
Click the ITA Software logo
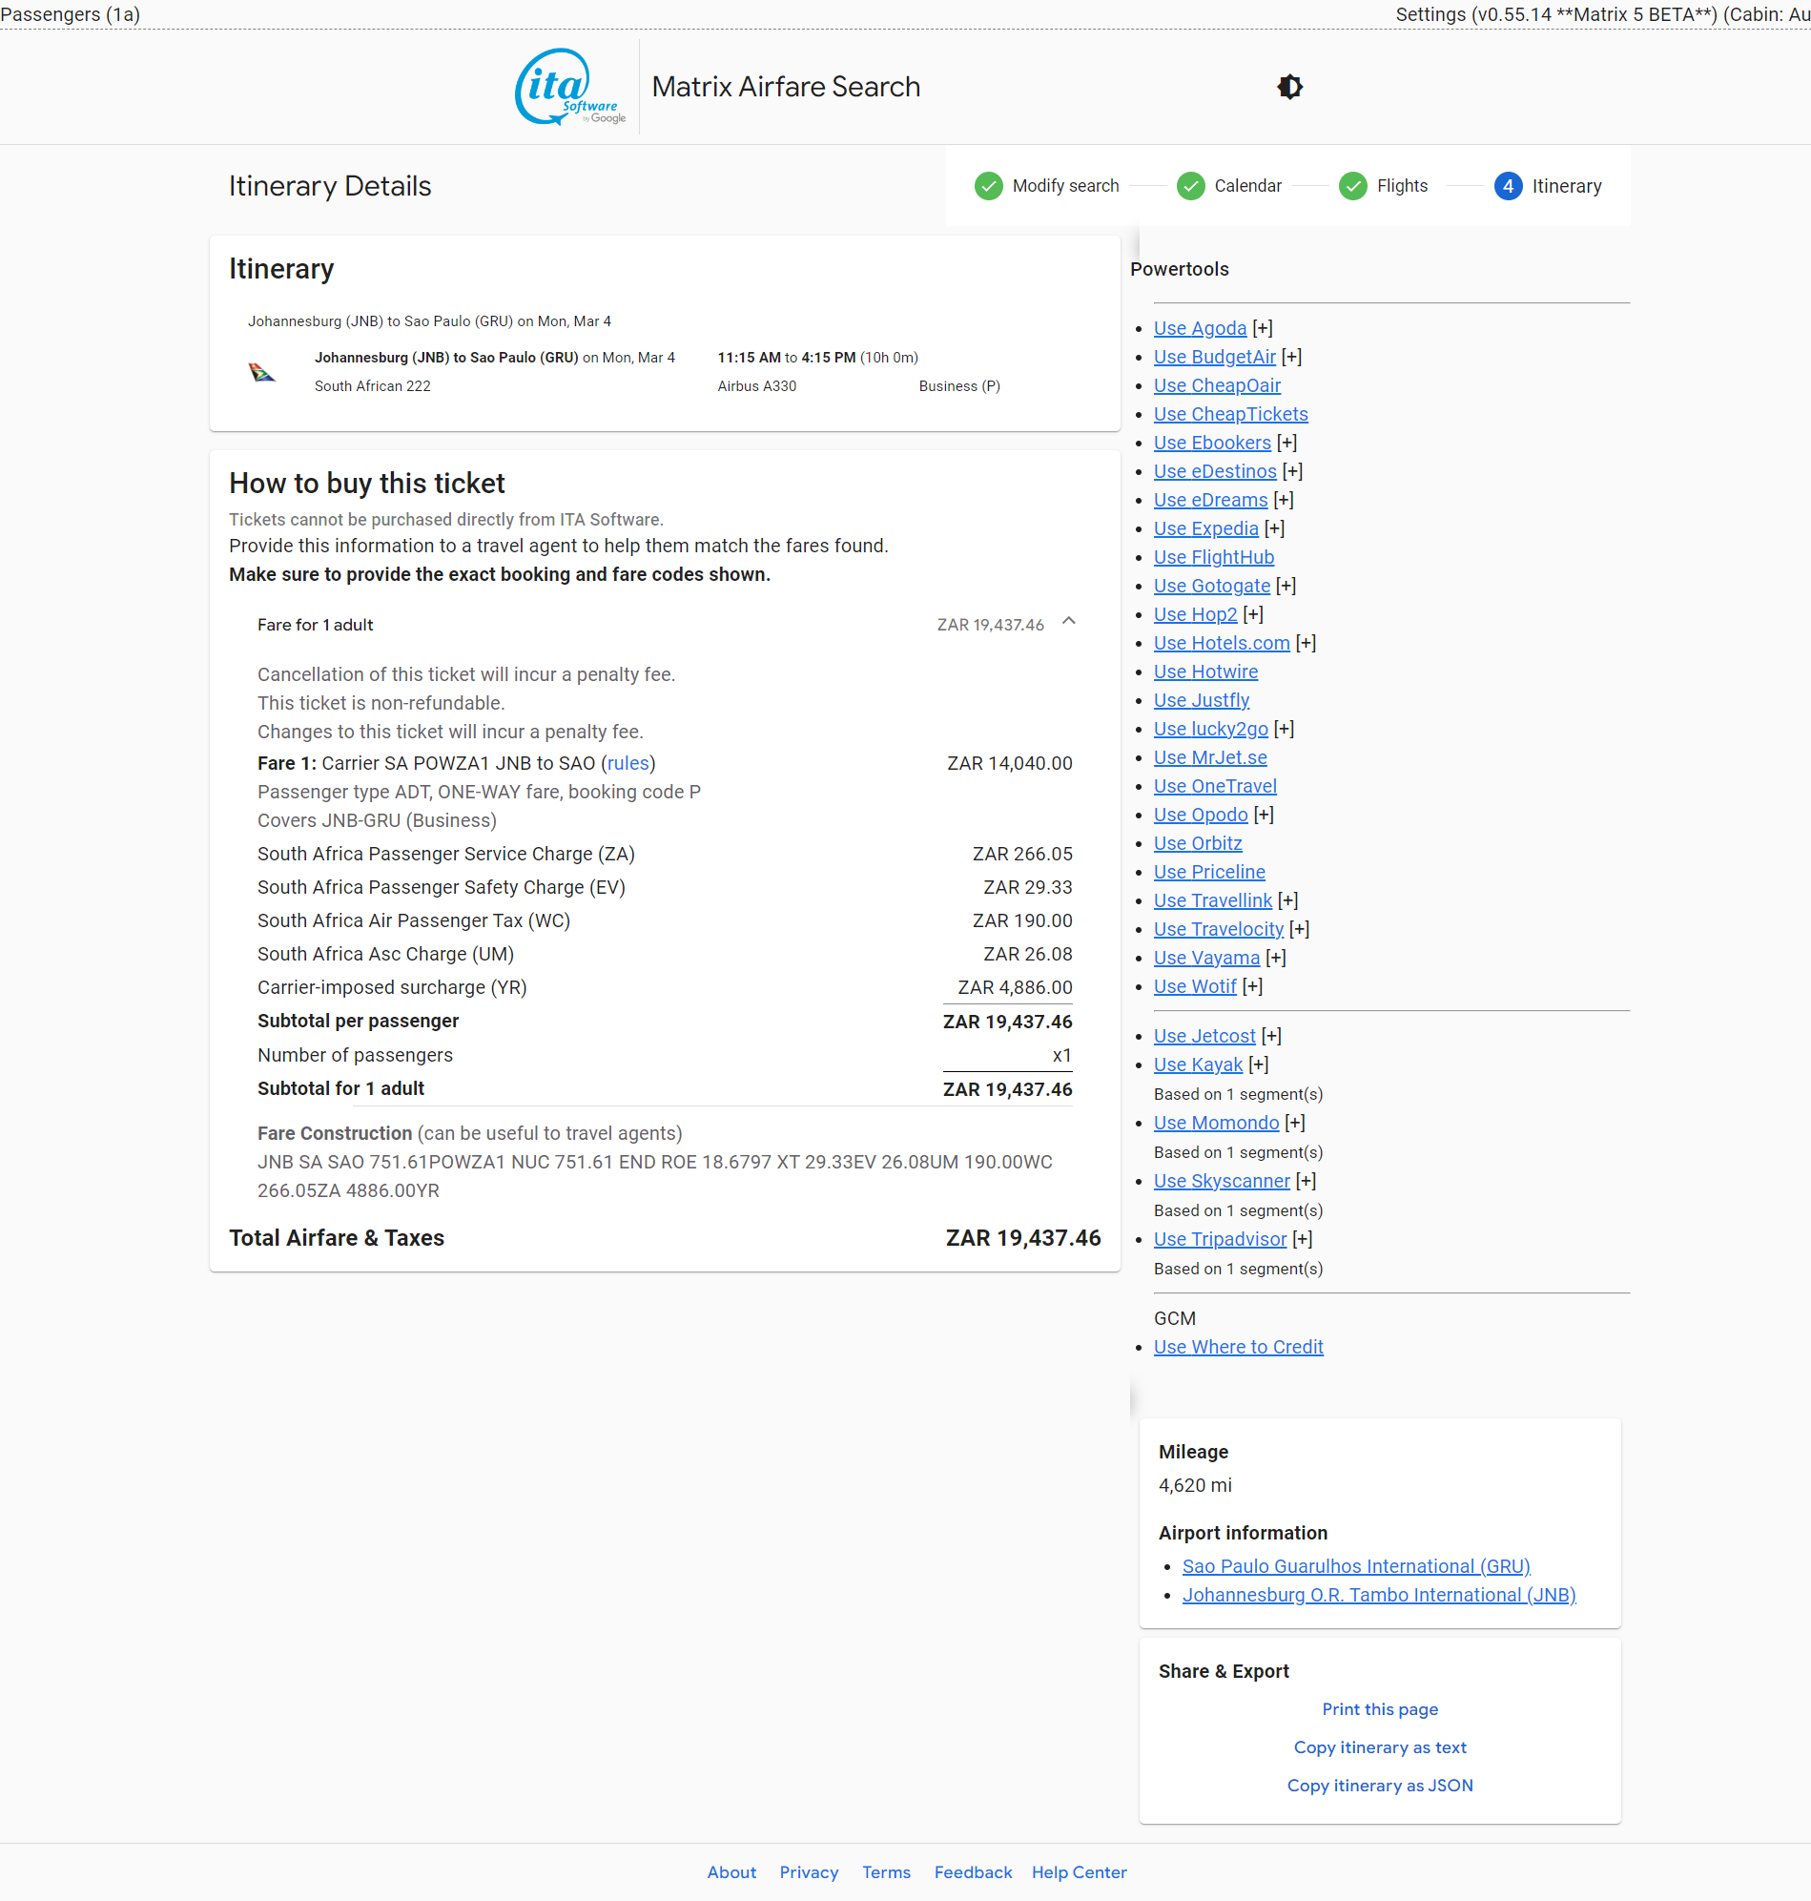(x=568, y=87)
